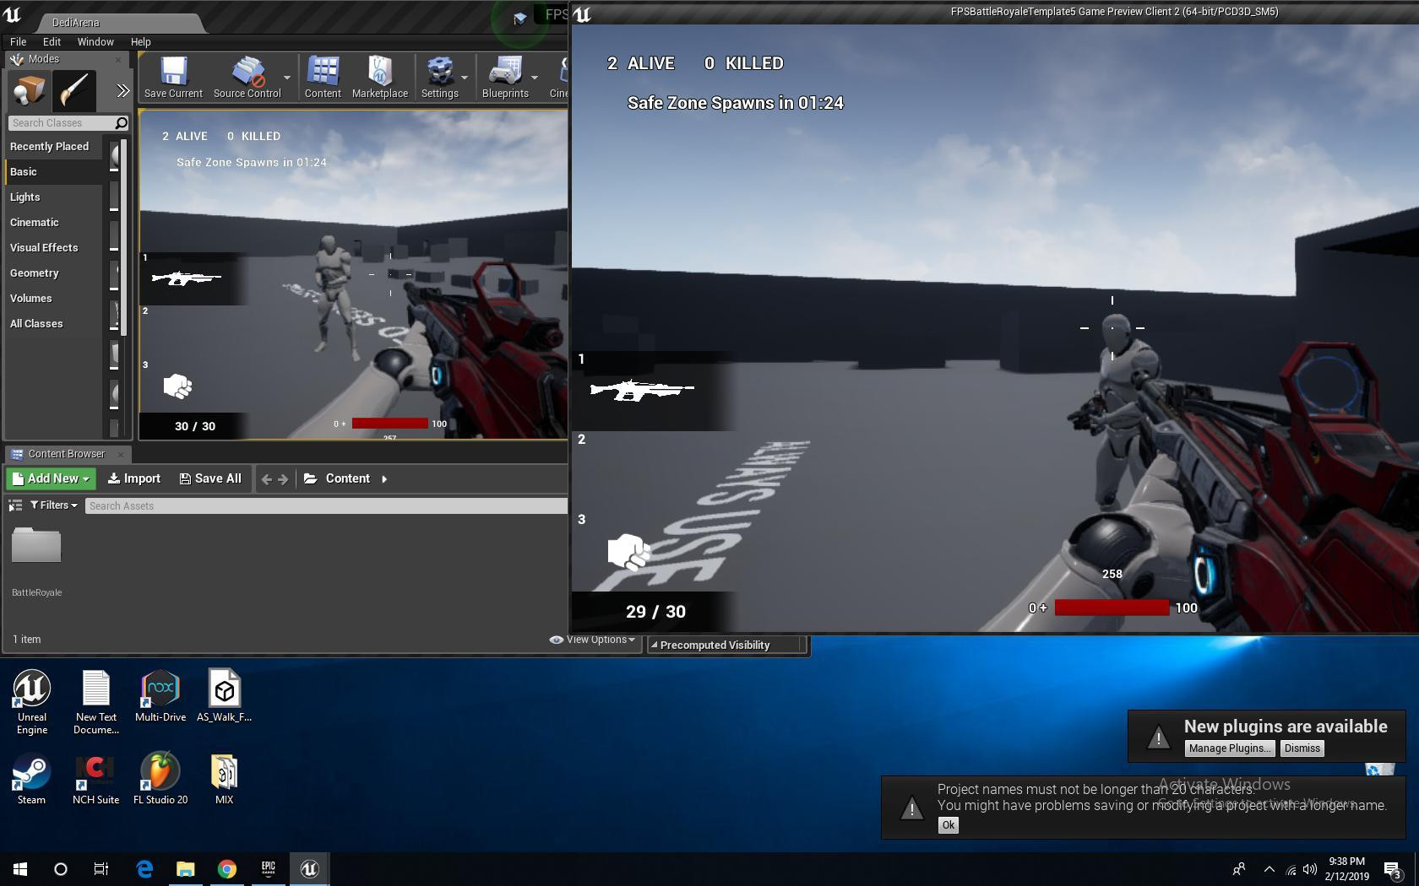
Task: Click the Save All button
Action: pos(210,478)
